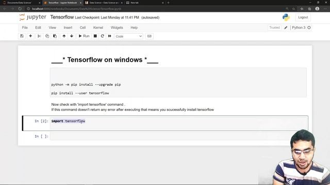This screenshot has height=185, width=330.
Task: Click the Logout button
Action: (x=303, y=17)
